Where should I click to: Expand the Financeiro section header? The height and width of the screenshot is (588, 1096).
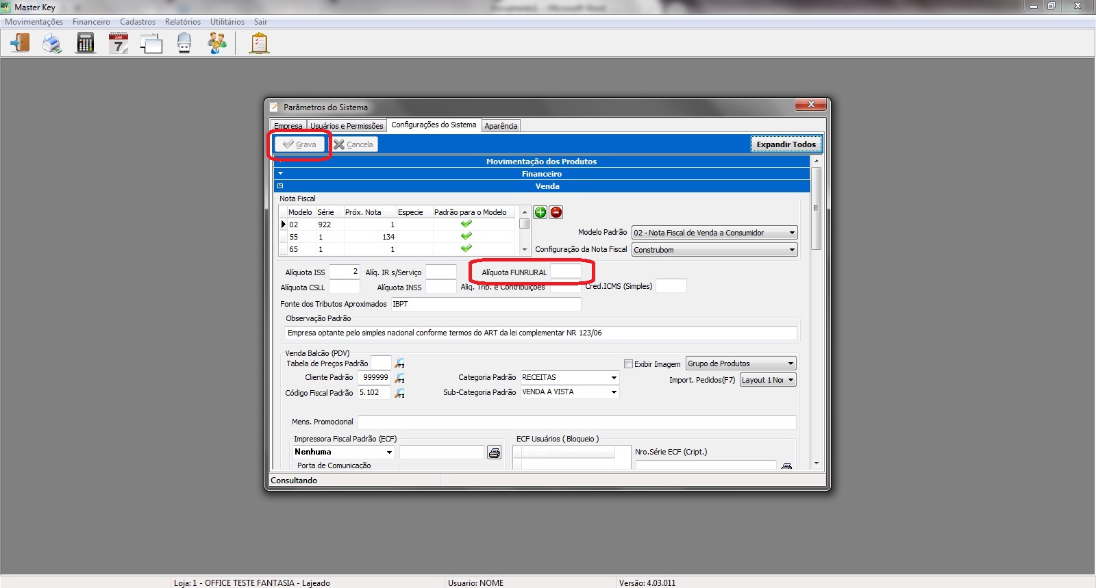pos(542,174)
